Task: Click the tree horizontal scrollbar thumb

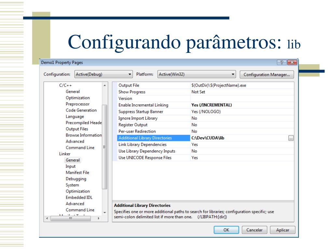Action: pos(71,218)
